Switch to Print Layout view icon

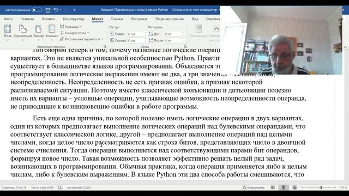point(284,187)
